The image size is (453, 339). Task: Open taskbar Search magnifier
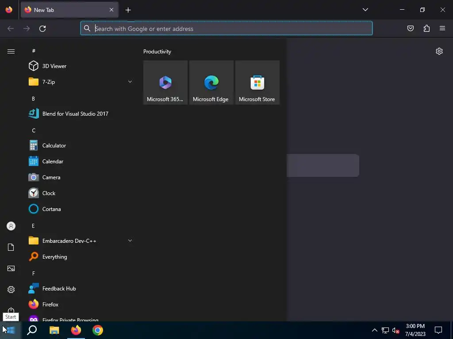tap(32, 330)
